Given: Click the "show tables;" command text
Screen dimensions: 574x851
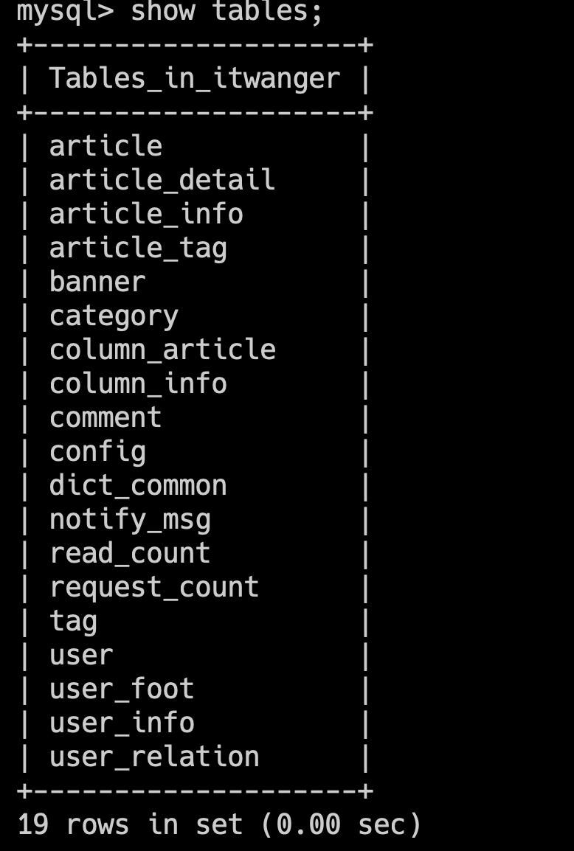Looking at the screenshot, I should (227, 12).
